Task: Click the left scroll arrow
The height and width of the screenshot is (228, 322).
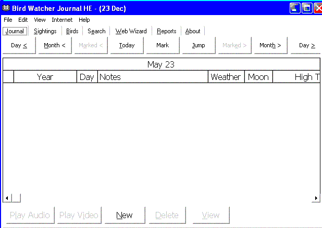Action: click(7, 198)
